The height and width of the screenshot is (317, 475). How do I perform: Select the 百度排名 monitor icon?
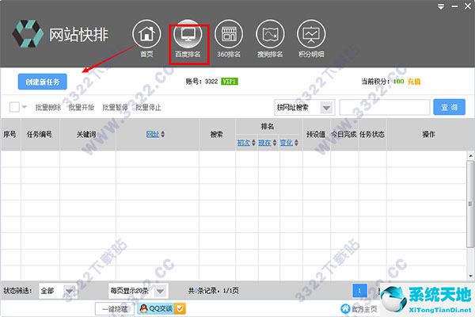pos(188,33)
